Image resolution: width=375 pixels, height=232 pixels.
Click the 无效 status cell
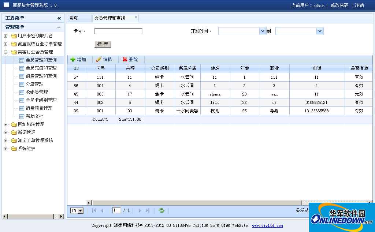click(359, 94)
